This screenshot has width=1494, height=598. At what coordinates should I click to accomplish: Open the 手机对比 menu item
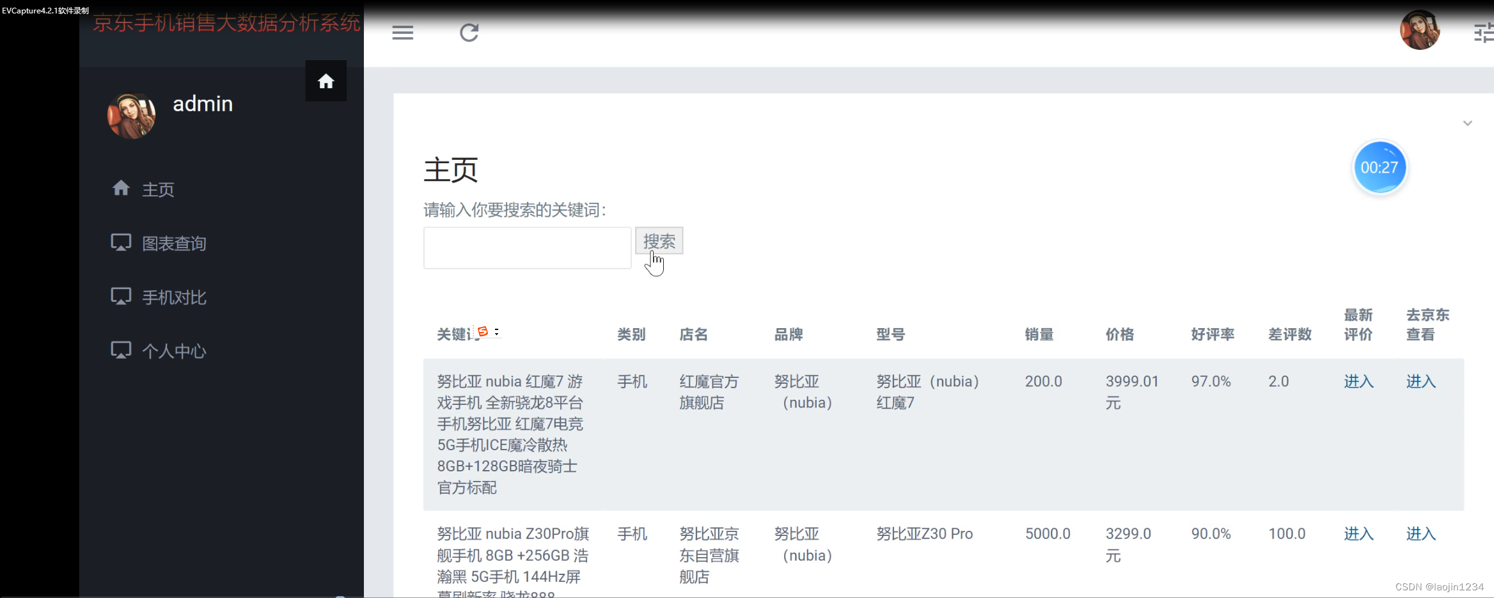pyautogui.click(x=174, y=296)
